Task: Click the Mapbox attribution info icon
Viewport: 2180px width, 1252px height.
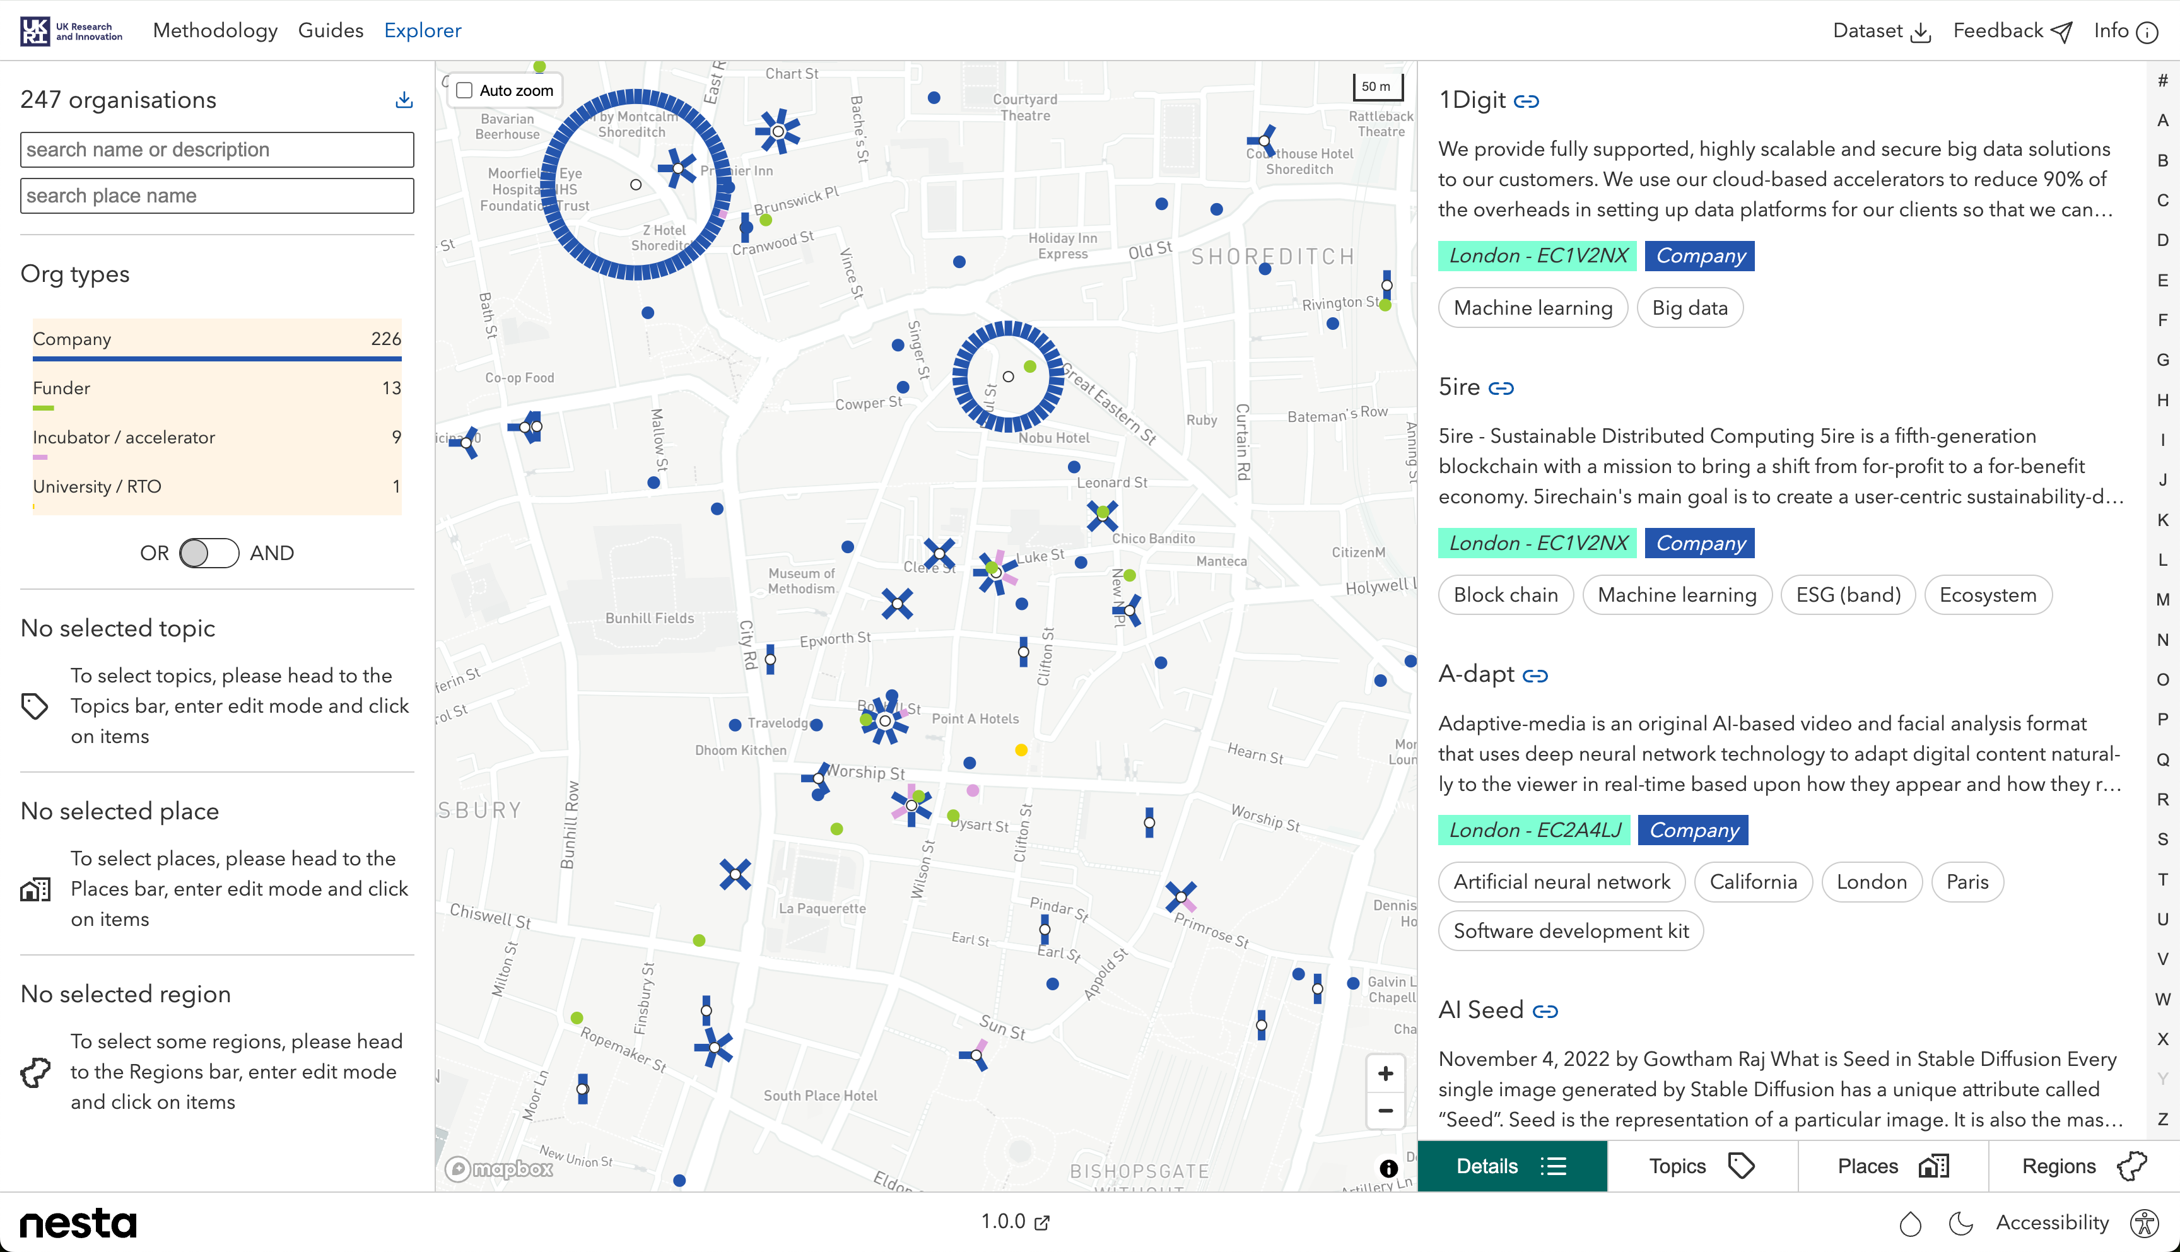Action: point(1388,1167)
